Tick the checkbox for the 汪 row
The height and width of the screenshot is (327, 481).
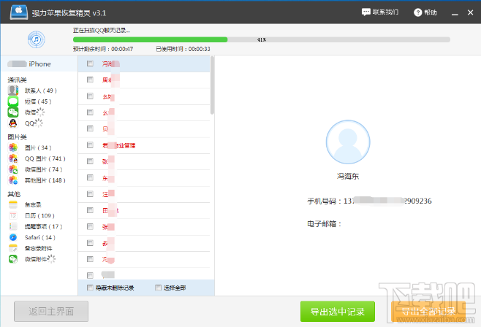[90, 194]
